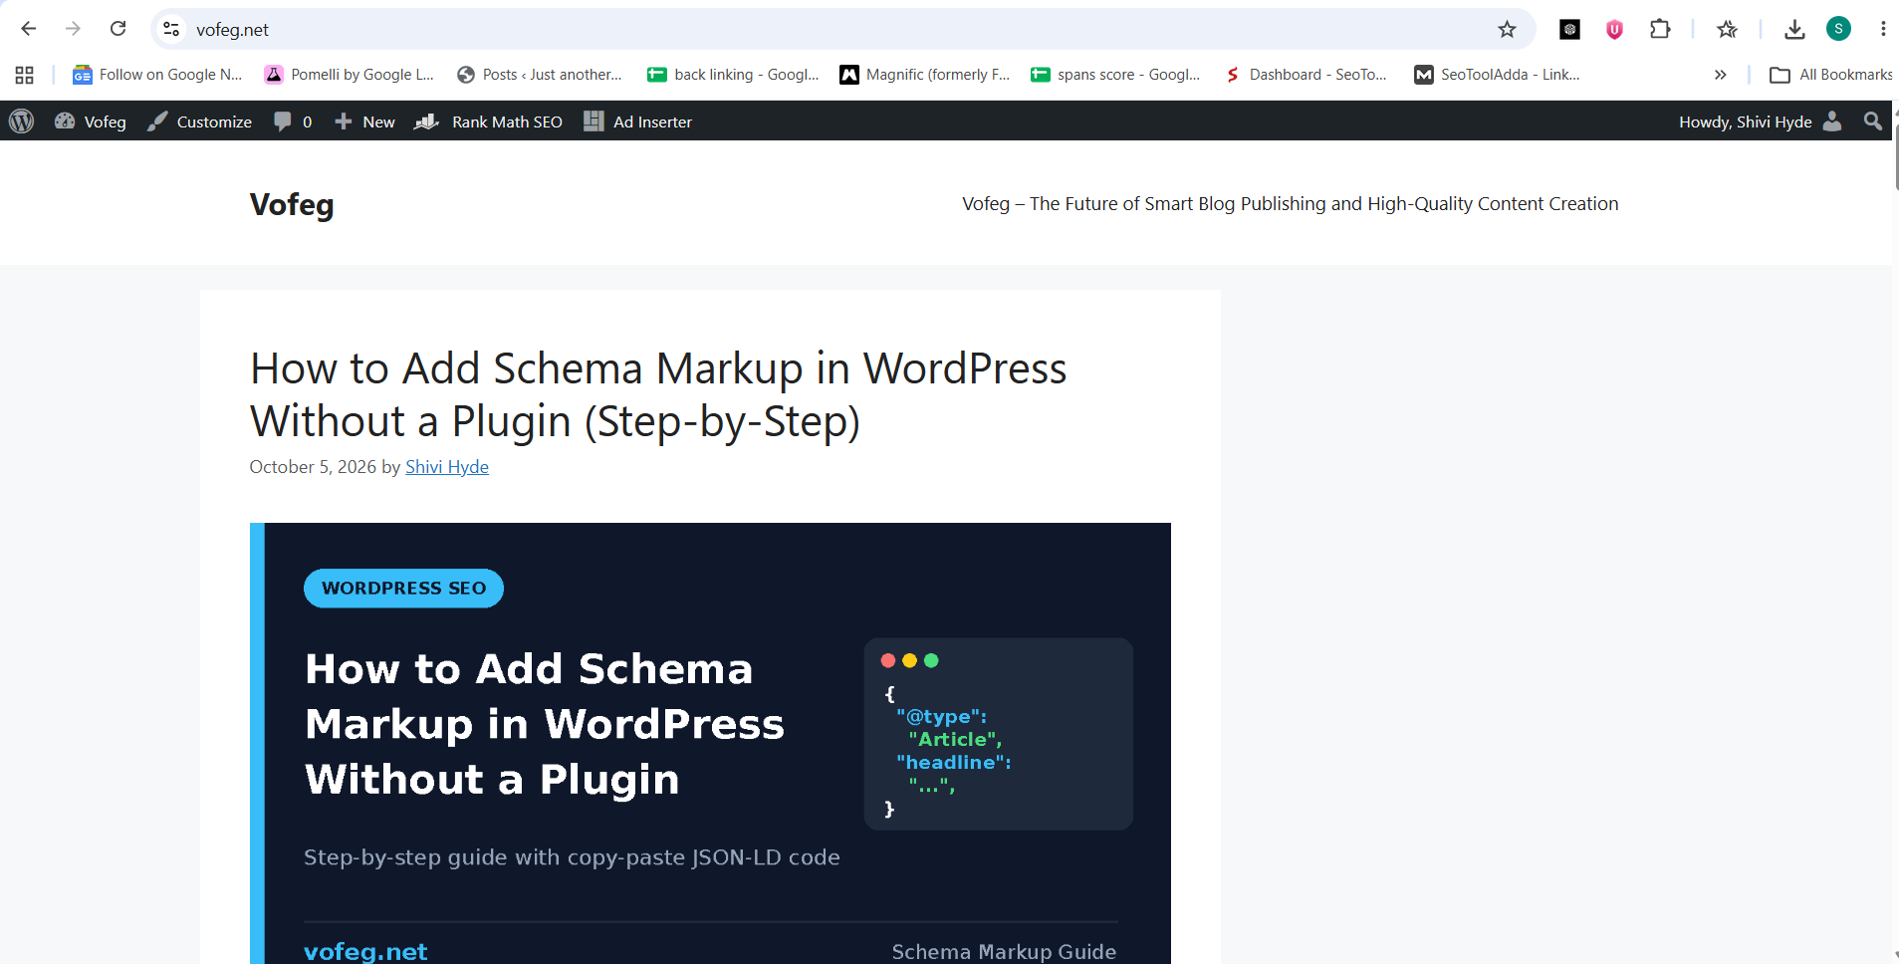Click the post date 'October 5, 2026'
1899x964 pixels.
tap(313, 467)
